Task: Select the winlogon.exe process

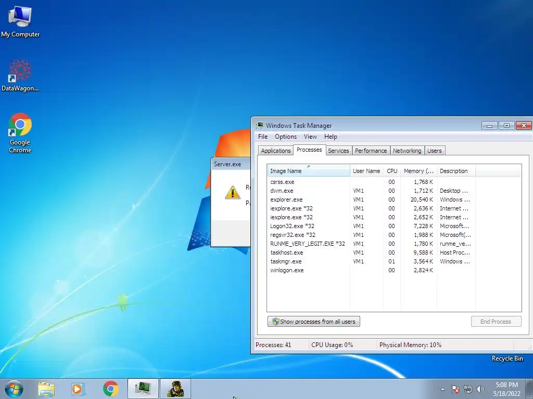Action: [x=371, y=270]
